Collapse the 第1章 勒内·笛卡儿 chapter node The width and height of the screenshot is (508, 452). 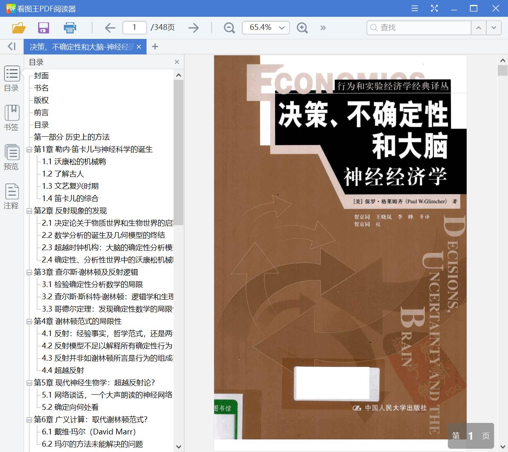click(29, 149)
